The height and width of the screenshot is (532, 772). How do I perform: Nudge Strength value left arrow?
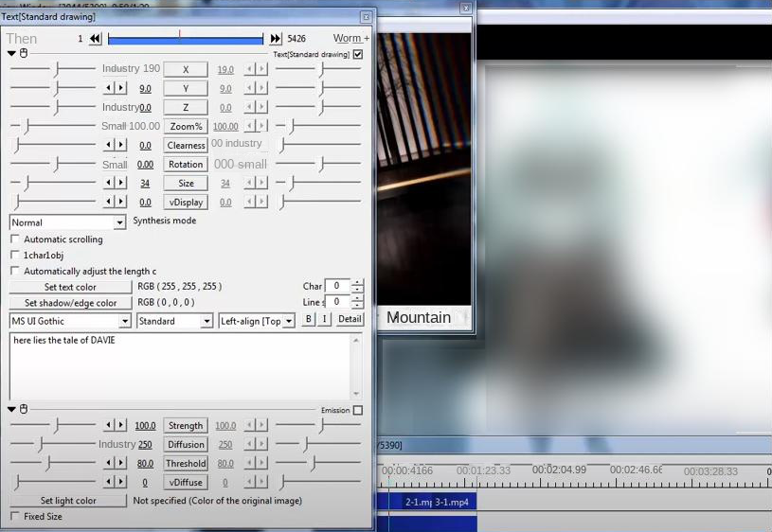click(x=109, y=426)
